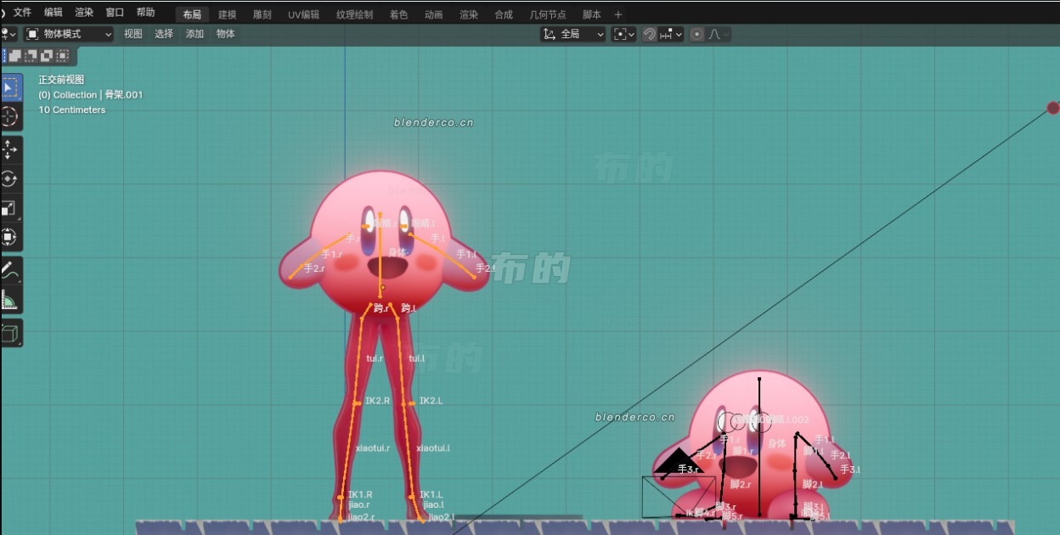Click the tui.l leg bone label
Viewport: 1060px width, 535px height.
[x=417, y=358]
